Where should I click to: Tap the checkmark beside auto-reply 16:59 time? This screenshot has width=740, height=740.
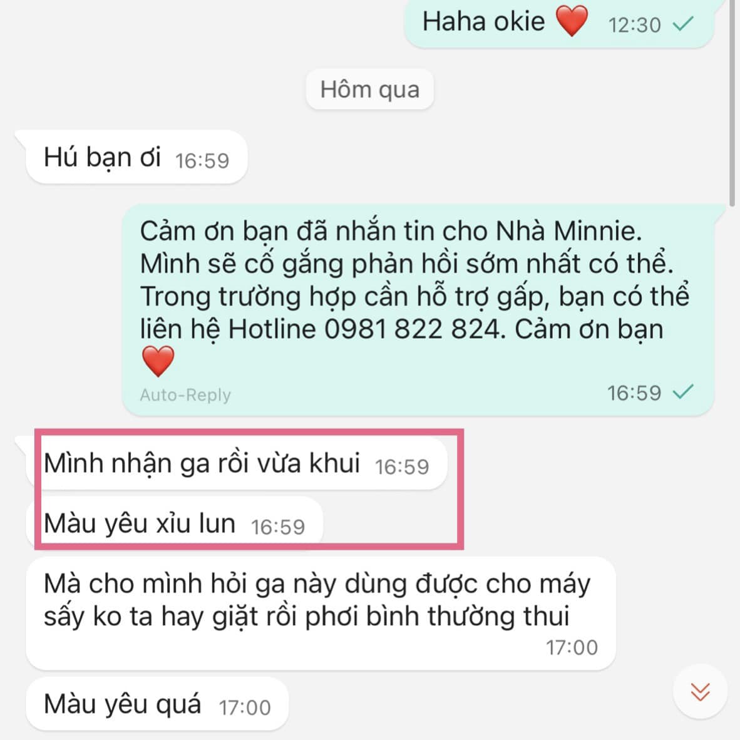pyautogui.click(x=683, y=392)
